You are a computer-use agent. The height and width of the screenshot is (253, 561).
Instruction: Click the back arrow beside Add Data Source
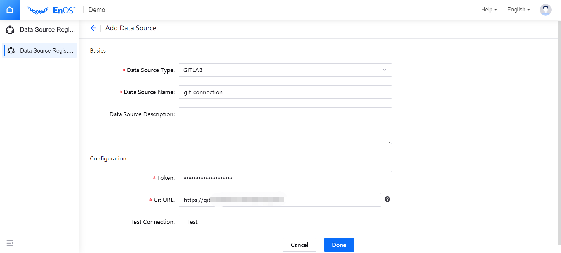(x=93, y=28)
